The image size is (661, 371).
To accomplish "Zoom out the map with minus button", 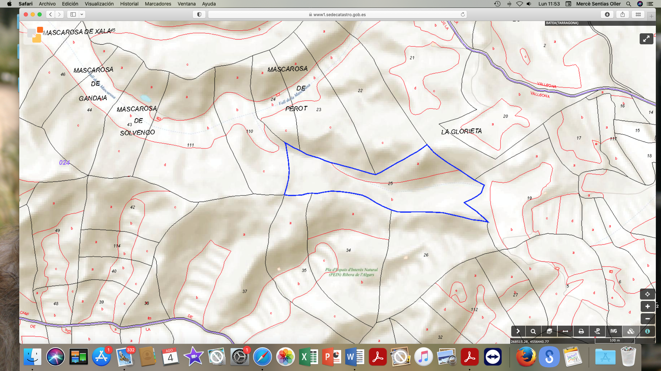I will [647, 319].
